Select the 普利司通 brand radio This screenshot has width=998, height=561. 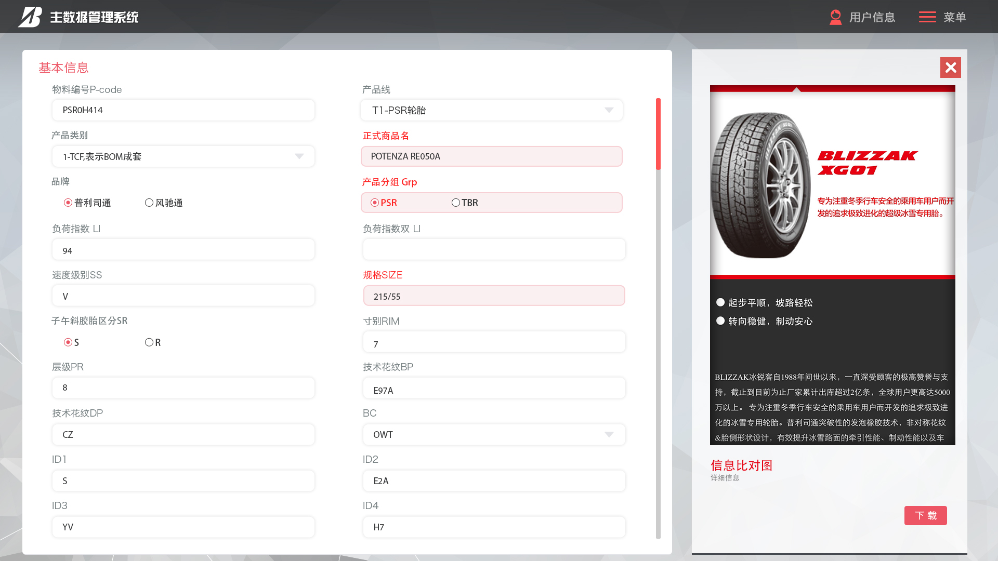pyautogui.click(x=68, y=203)
